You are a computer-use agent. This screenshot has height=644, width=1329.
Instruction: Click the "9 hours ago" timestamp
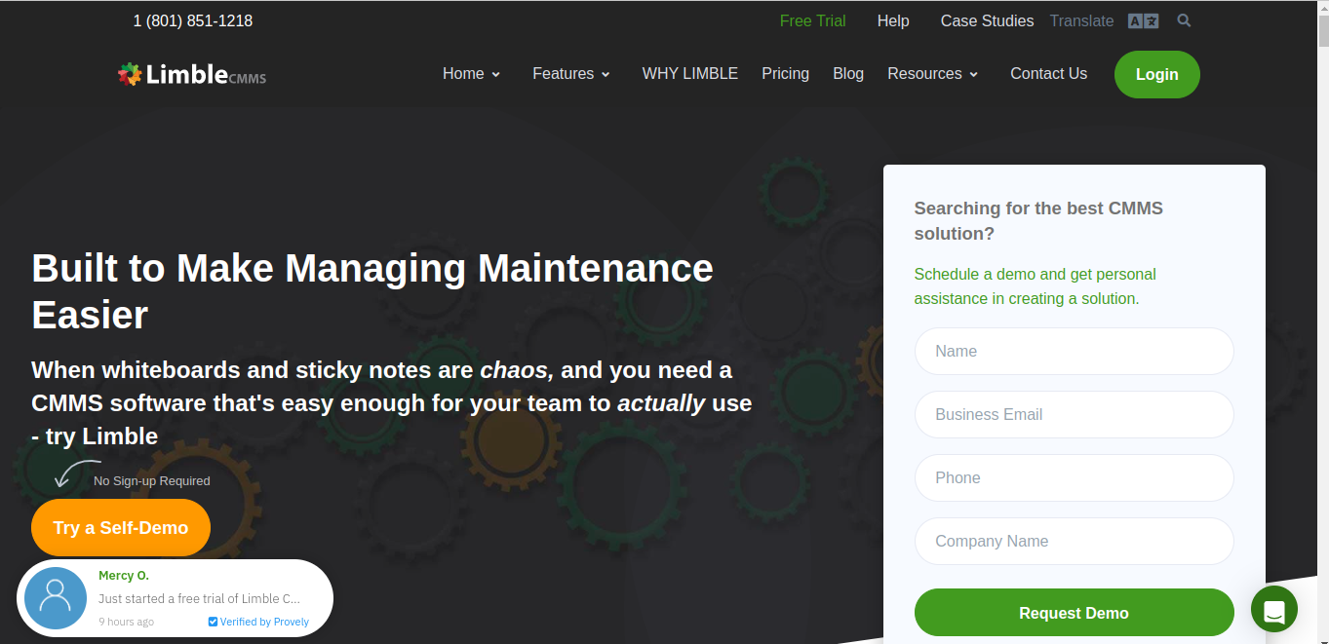tap(126, 622)
